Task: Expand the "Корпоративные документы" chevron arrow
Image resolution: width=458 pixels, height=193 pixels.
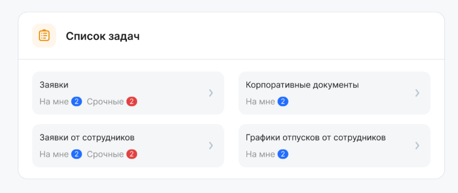Action: tap(417, 93)
